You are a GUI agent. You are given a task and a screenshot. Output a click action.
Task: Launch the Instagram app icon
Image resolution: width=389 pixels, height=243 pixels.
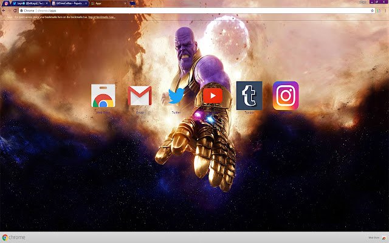click(x=286, y=96)
